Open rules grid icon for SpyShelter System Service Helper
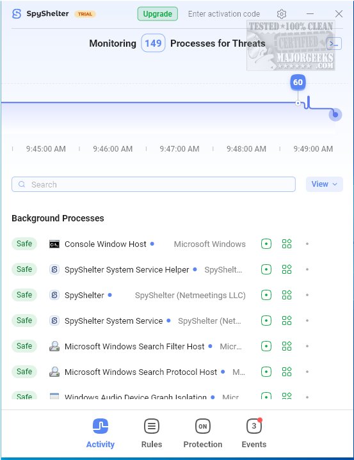This screenshot has height=460, width=354. [x=287, y=269]
